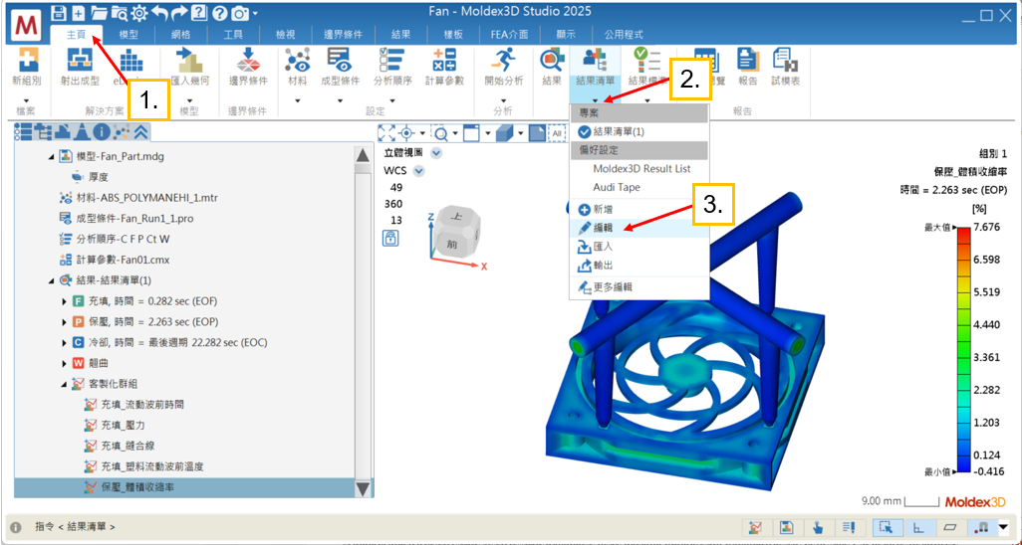The height and width of the screenshot is (545, 1022).
Task: Click the 新組別 new group icon
Action: point(27,60)
